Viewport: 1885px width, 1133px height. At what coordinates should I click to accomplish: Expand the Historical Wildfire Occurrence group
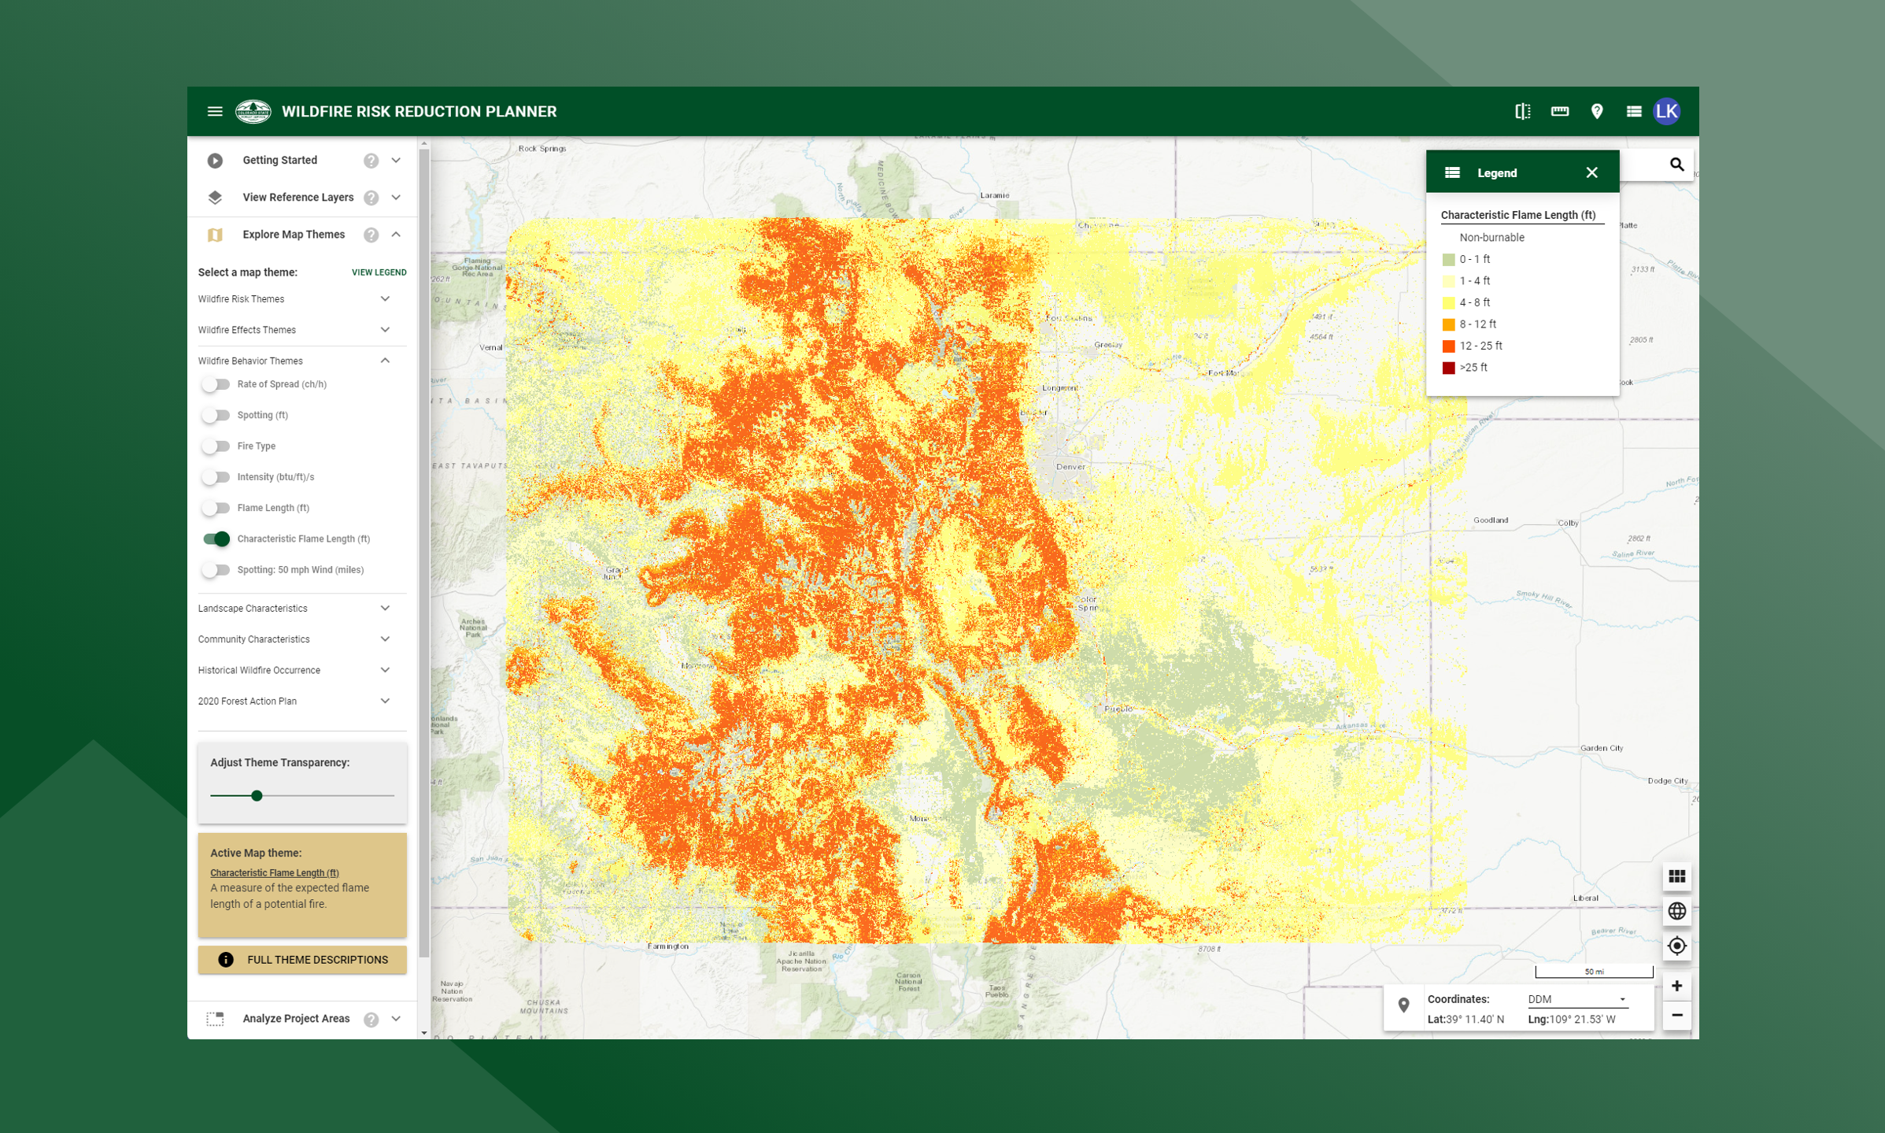[385, 670]
